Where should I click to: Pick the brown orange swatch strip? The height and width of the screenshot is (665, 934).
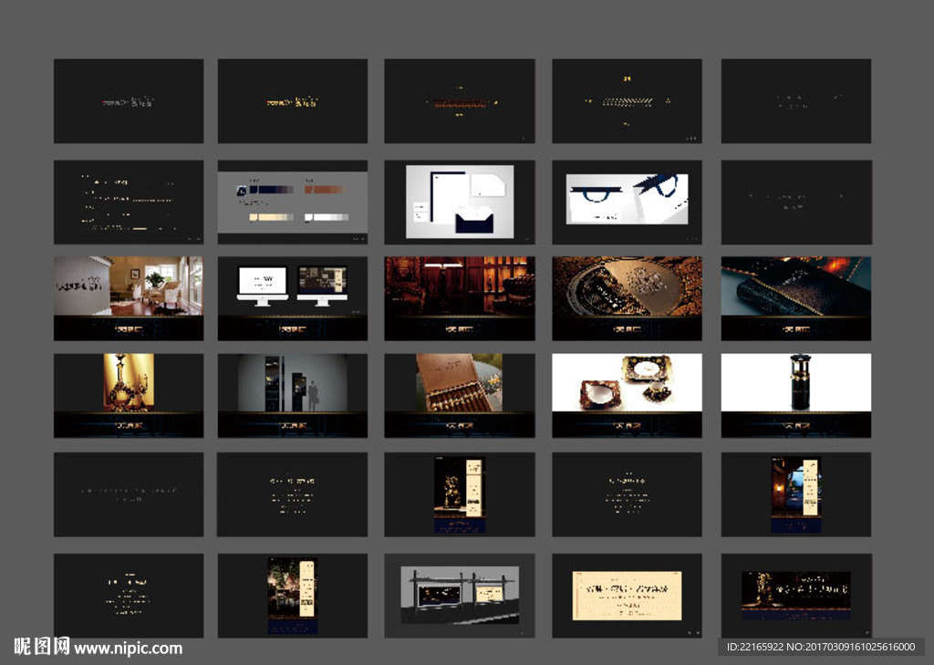325,190
